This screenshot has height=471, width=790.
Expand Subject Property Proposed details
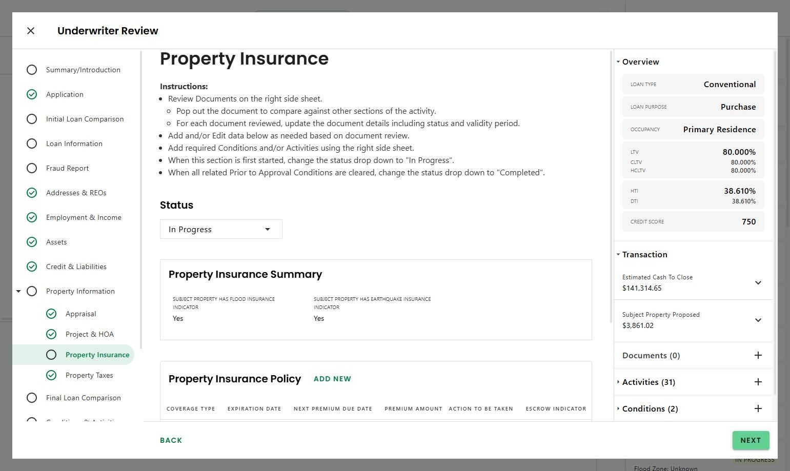758,320
